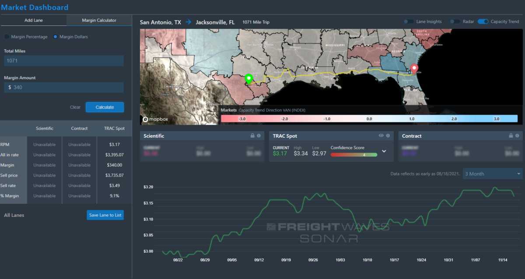Click Save Lane to List button
525x279 pixels.
click(105, 215)
